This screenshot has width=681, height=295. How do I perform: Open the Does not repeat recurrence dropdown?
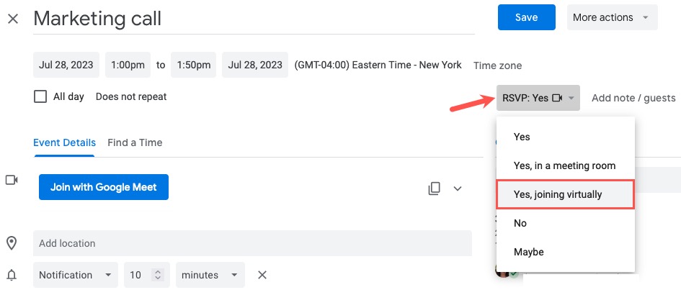tap(131, 96)
